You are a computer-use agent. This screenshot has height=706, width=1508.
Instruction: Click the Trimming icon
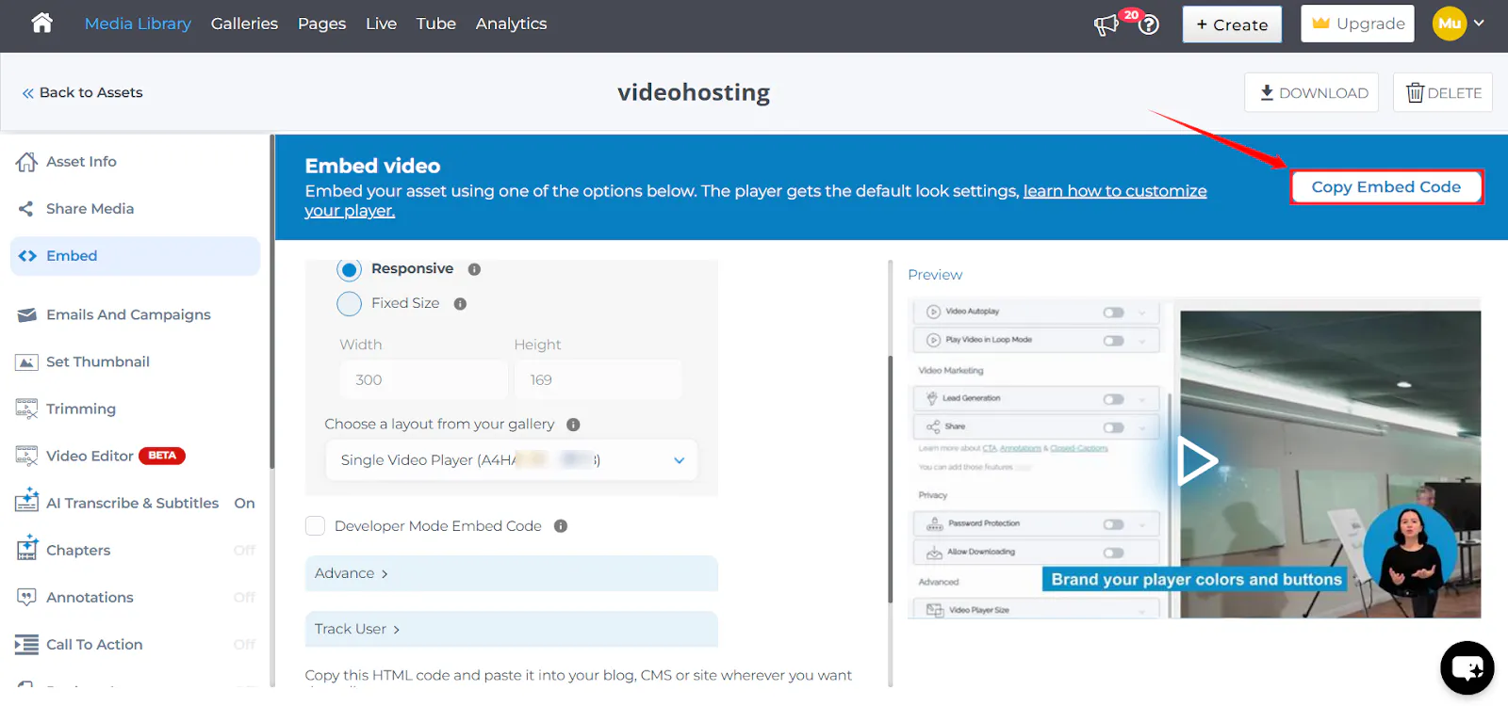pos(26,409)
